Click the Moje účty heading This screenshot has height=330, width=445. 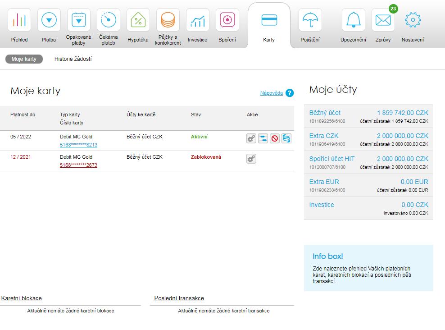(x=333, y=89)
